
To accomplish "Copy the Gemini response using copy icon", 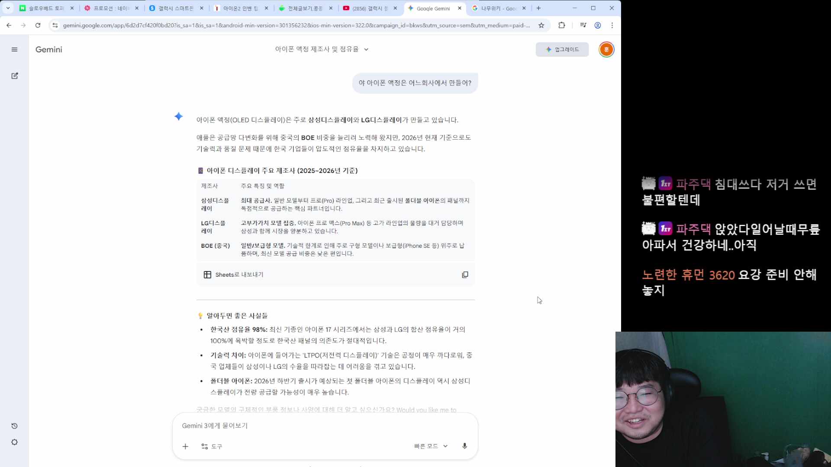I will click(465, 275).
